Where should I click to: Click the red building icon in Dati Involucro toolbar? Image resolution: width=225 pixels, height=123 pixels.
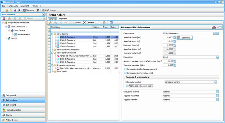pos(4,19)
